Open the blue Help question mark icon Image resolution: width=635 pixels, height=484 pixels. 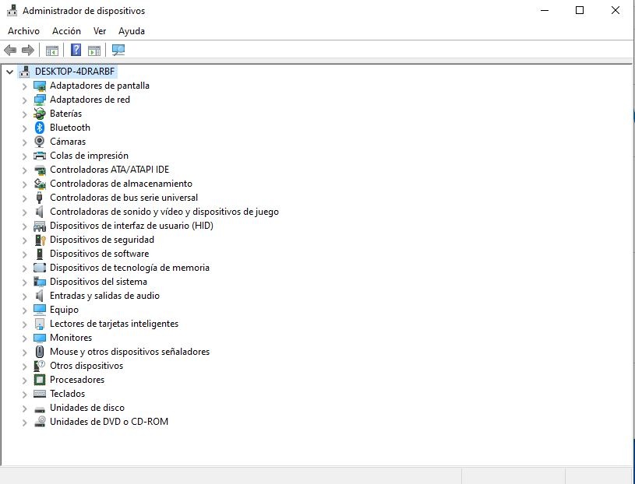point(76,50)
